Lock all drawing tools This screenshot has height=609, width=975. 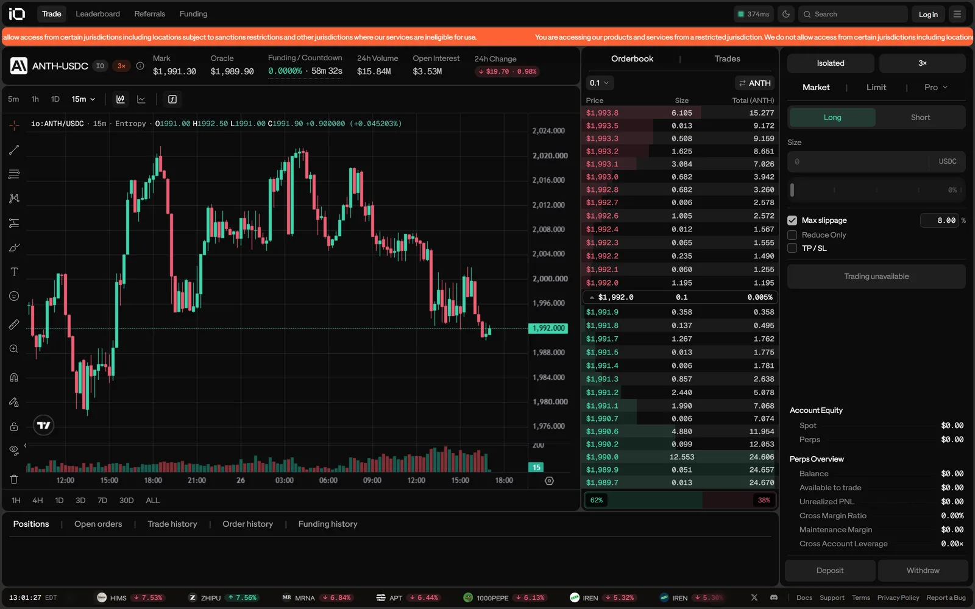[14, 426]
